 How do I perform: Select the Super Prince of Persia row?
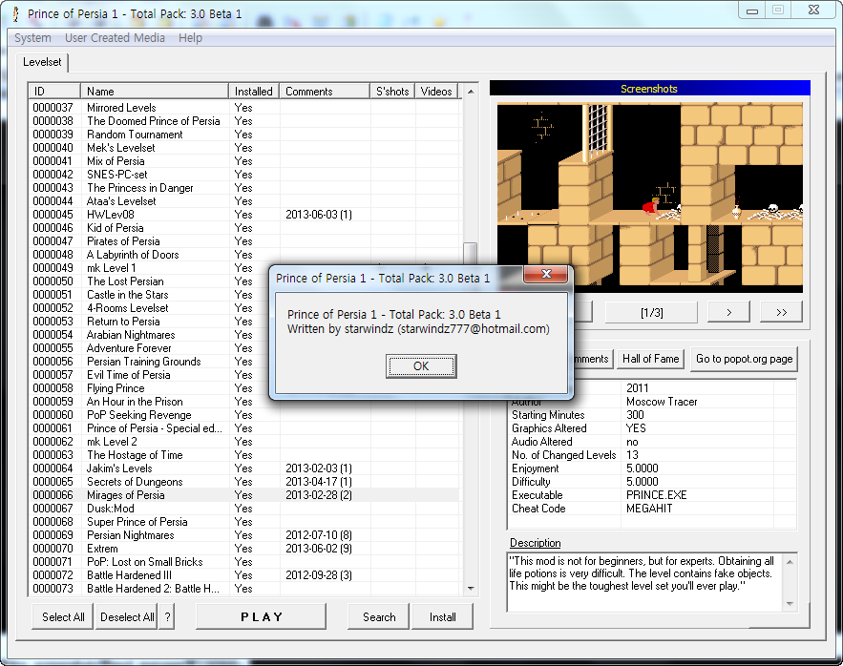tap(244, 522)
